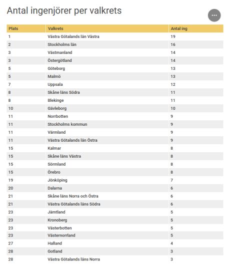The width and height of the screenshot is (230, 269).
Task: Select the Blekinge table row
Action: point(115,100)
